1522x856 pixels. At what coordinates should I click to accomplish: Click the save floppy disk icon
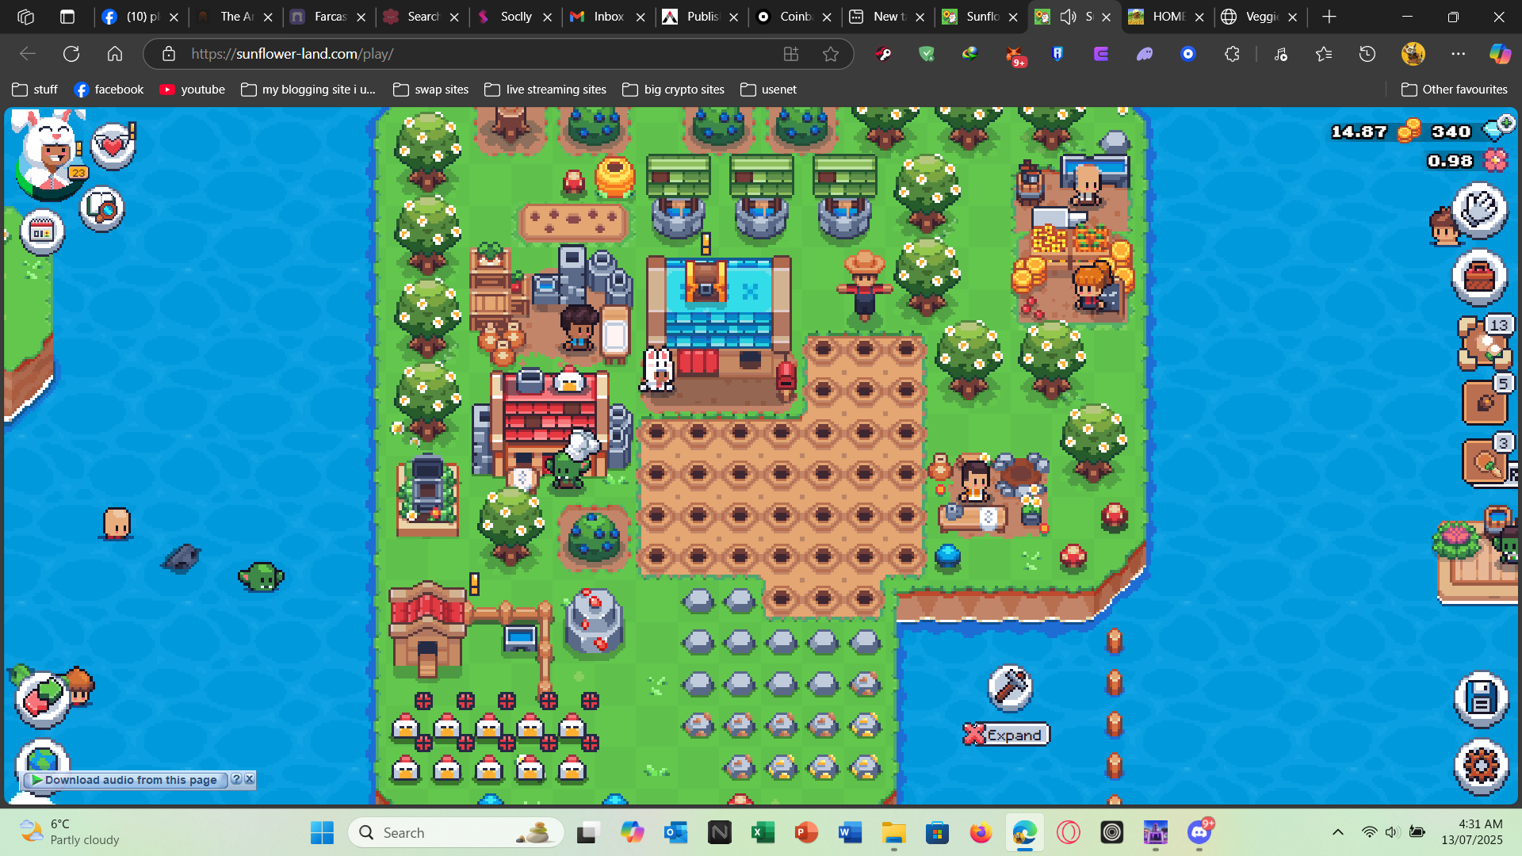point(1481,700)
